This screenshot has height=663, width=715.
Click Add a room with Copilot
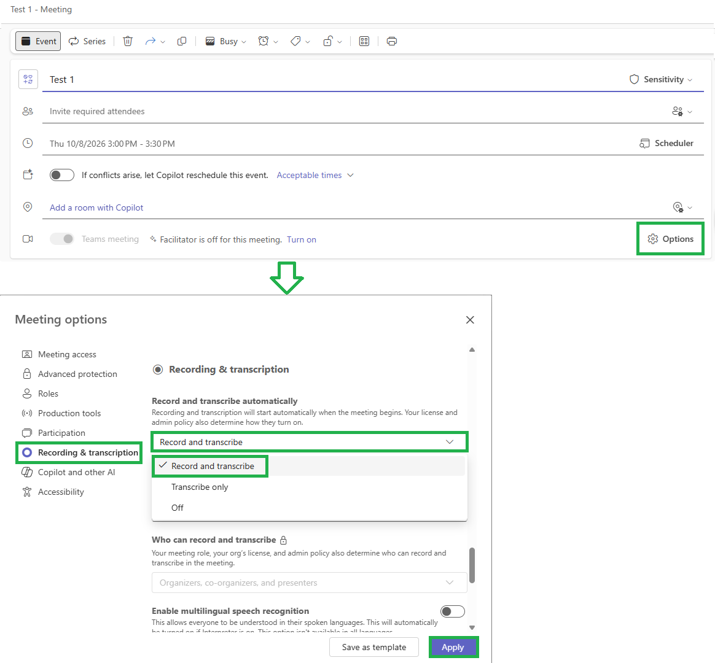click(x=96, y=207)
